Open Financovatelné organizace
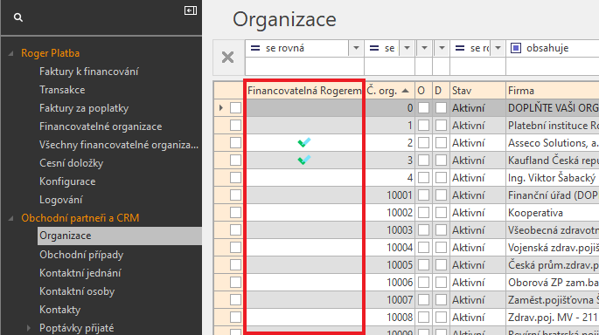Image resolution: width=599 pixels, height=335 pixels. [101, 126]
